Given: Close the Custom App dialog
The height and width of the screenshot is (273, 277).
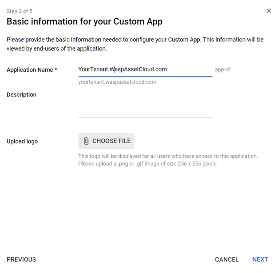Looking at the screenshot, I should pos(269,11).
